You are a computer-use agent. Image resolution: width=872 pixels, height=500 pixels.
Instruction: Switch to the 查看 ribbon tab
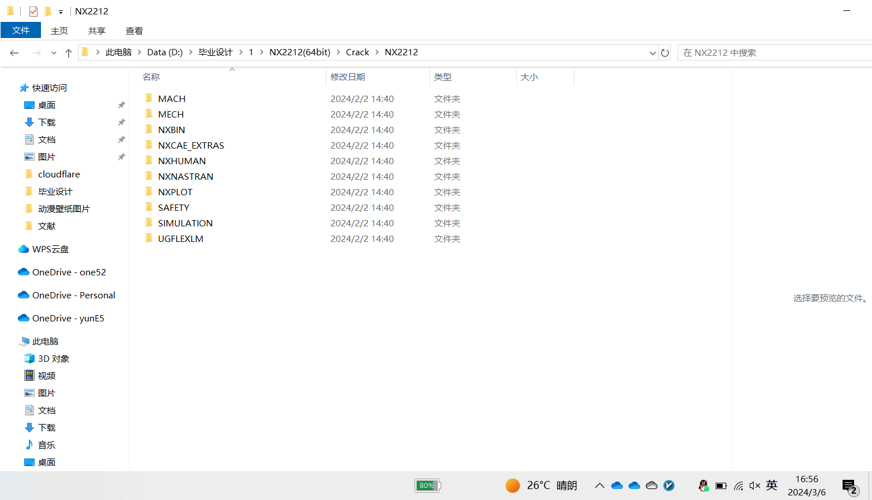click(134, 31)
